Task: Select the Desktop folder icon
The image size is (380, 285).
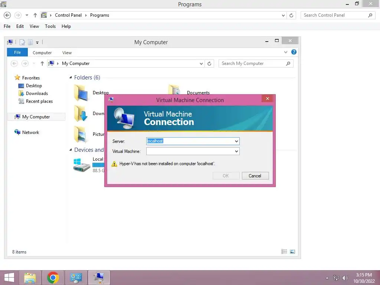Action: (81, 92)
